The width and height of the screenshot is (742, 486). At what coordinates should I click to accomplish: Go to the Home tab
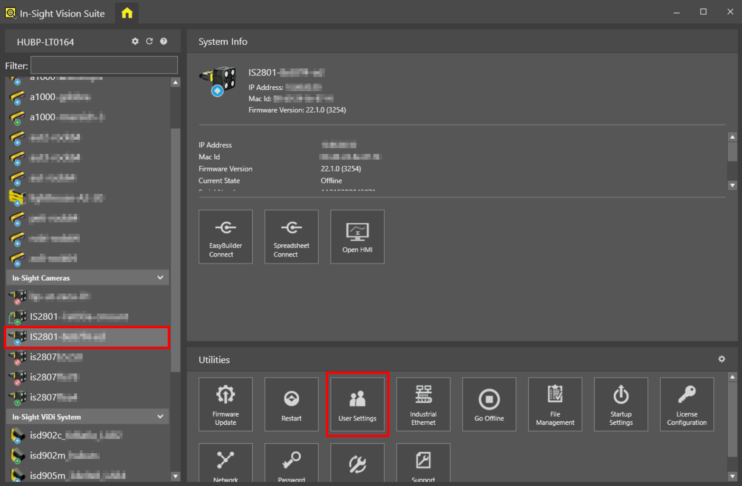(127, 13)
